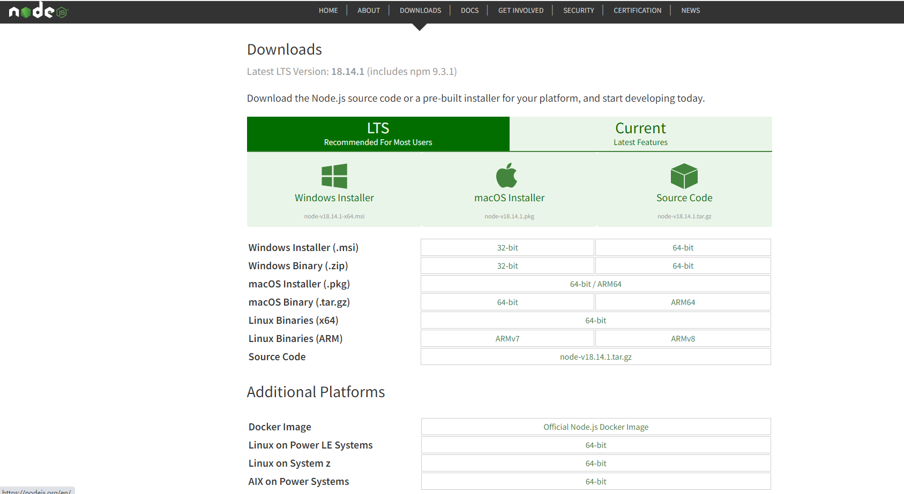Click the Windows logo icon
904x494 pixels.
click(334, 176)
